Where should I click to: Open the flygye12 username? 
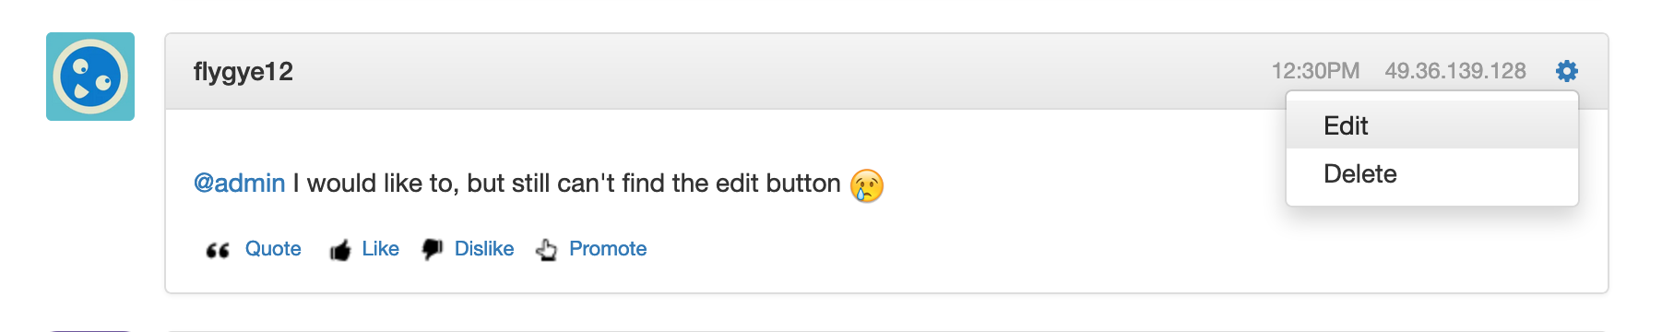point(243,72)
